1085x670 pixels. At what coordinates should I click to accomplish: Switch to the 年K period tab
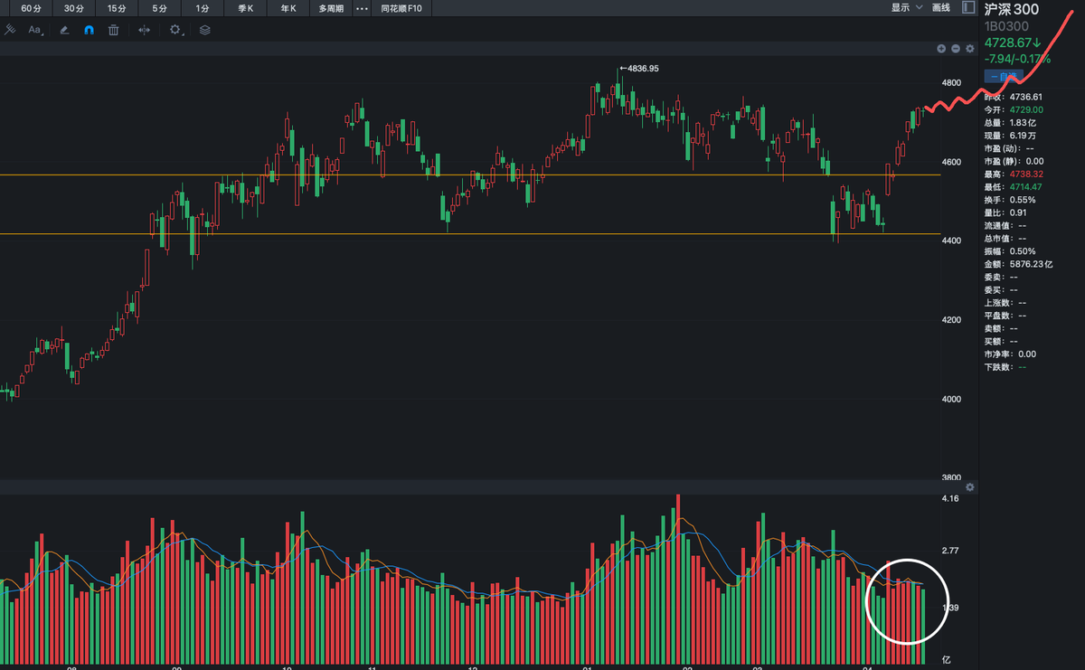[288, 8]
